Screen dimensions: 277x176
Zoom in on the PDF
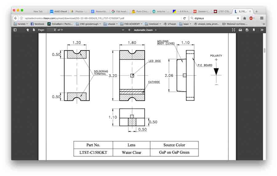pyautogui.click(x=129, y=30)
